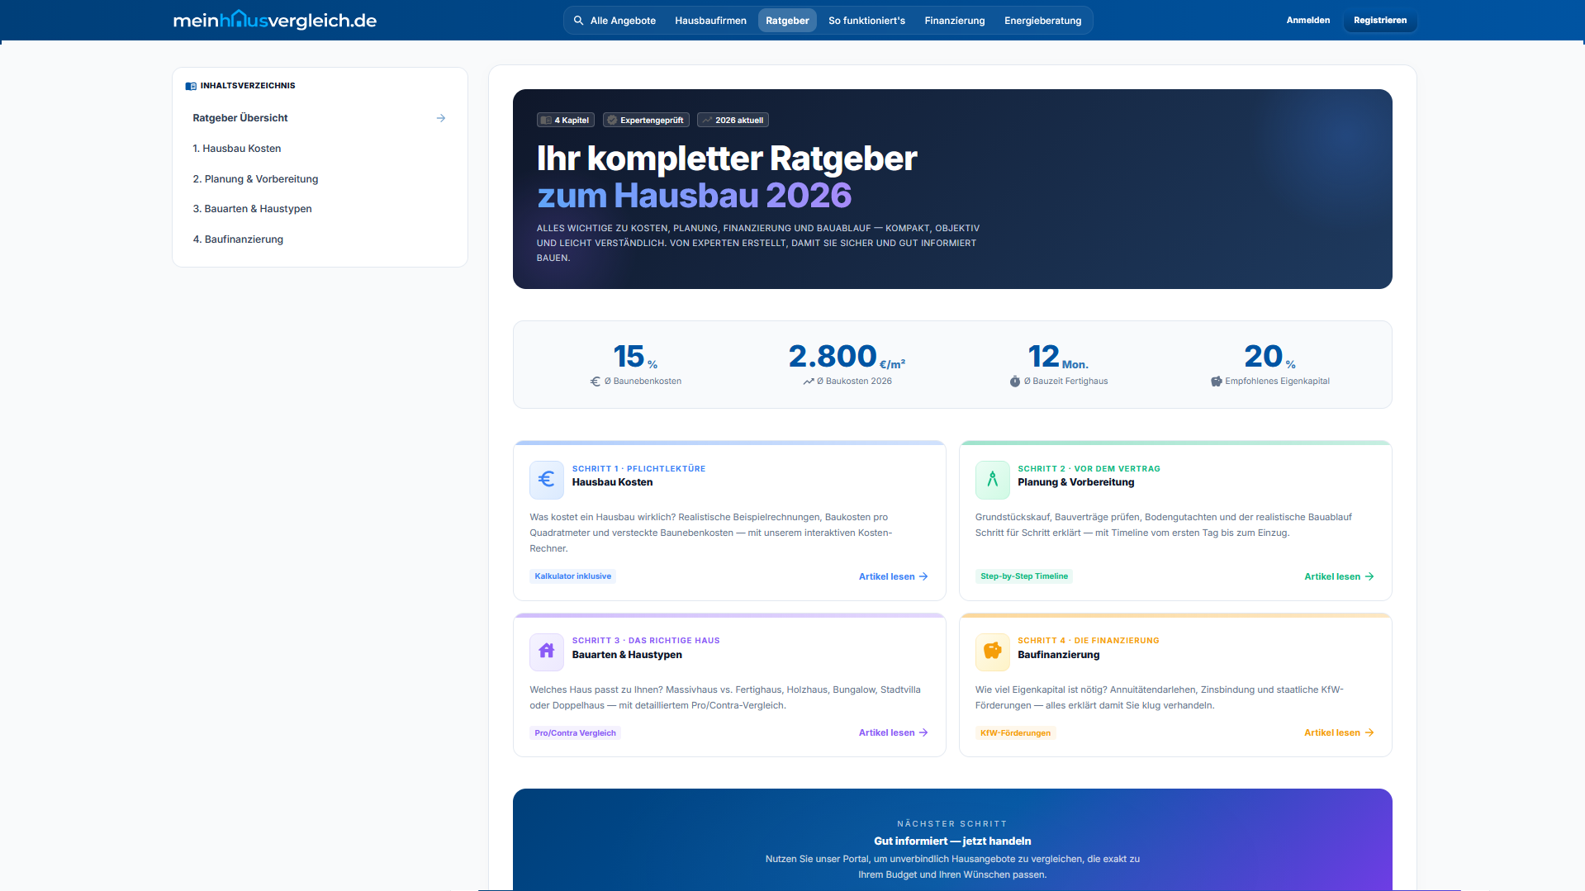This screenshot has width=1585, height=891.
Task: Click the 'Kalkulator inklusive' tag
Action: 572,576
